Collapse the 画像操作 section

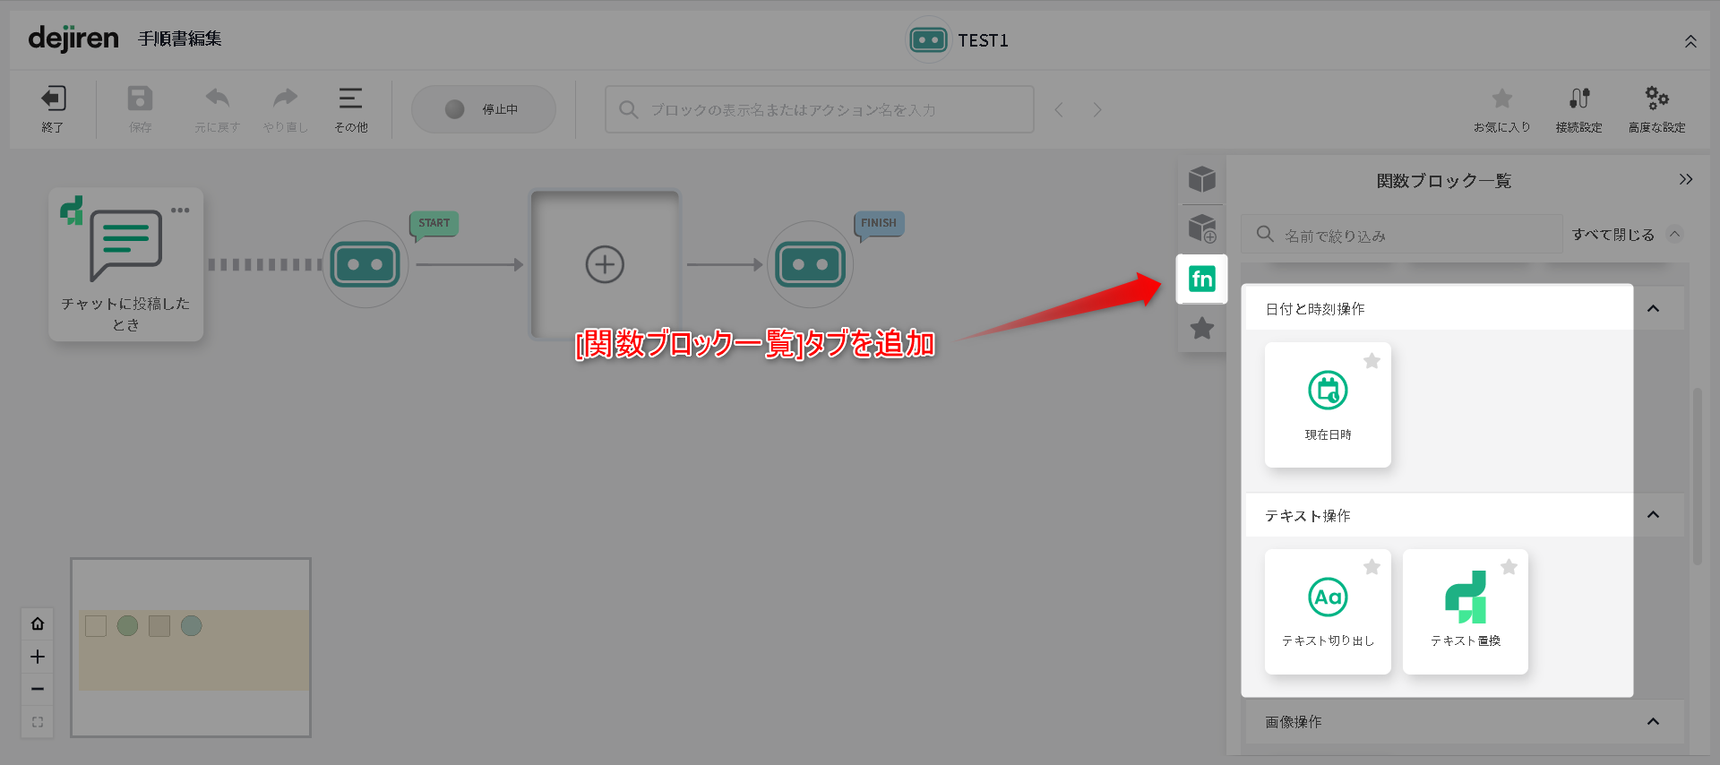point(1653,722)
